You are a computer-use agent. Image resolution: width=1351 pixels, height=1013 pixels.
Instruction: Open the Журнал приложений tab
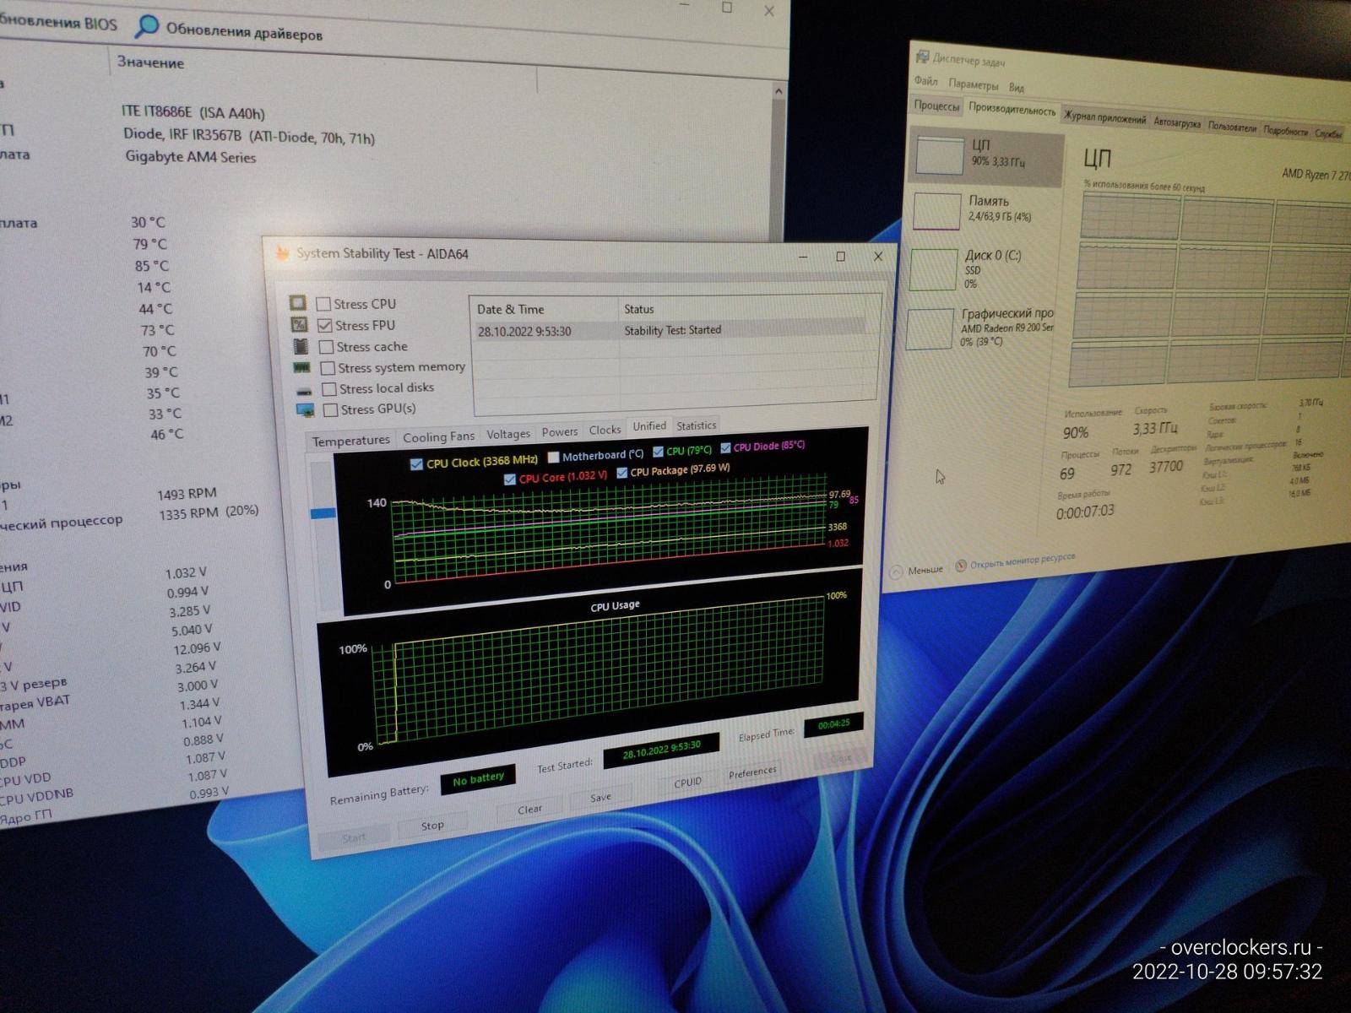[1104, 118]
